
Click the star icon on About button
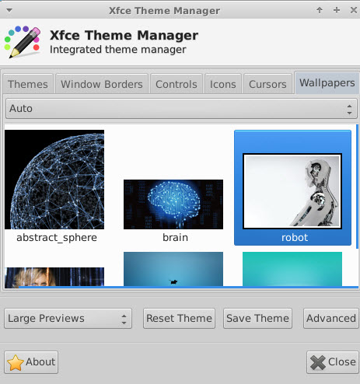coord(16,362)
